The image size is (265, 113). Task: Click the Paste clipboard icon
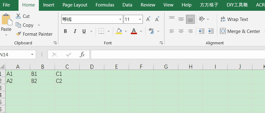tap(7, 19)
